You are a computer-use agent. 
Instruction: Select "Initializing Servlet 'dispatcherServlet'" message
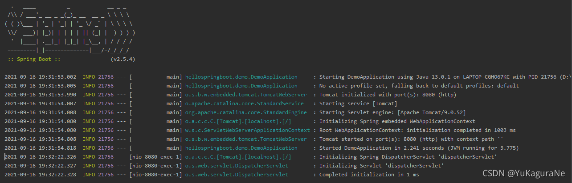point(382,166)
